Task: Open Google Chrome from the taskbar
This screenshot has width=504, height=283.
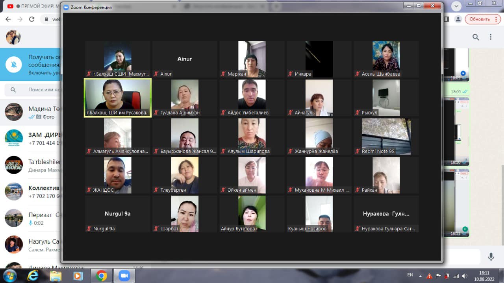Action: (x=101, y=276)
